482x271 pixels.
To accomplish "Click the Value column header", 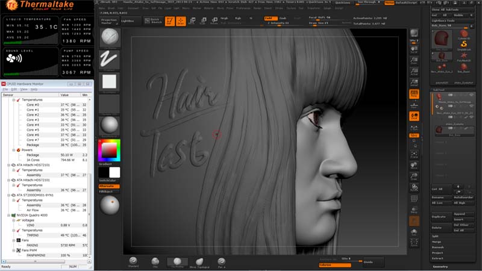I will tap(65, 95).
